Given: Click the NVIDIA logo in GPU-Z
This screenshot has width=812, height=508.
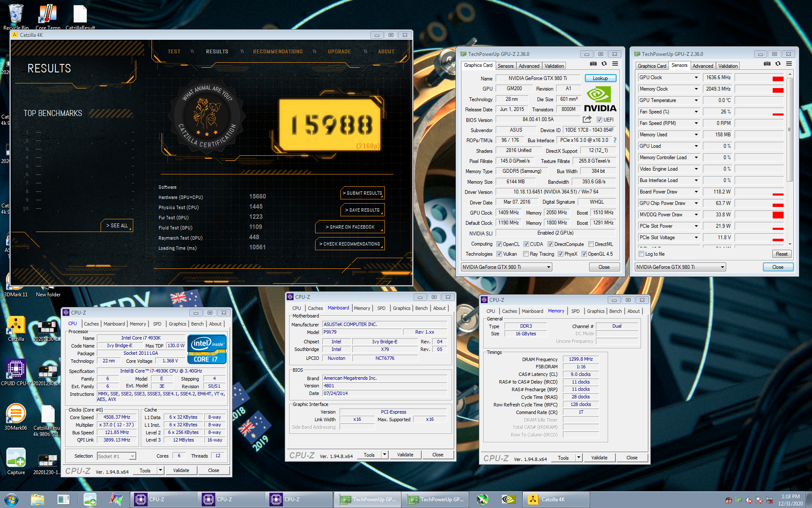Looking at the screenshot, I should click(600, 99).
